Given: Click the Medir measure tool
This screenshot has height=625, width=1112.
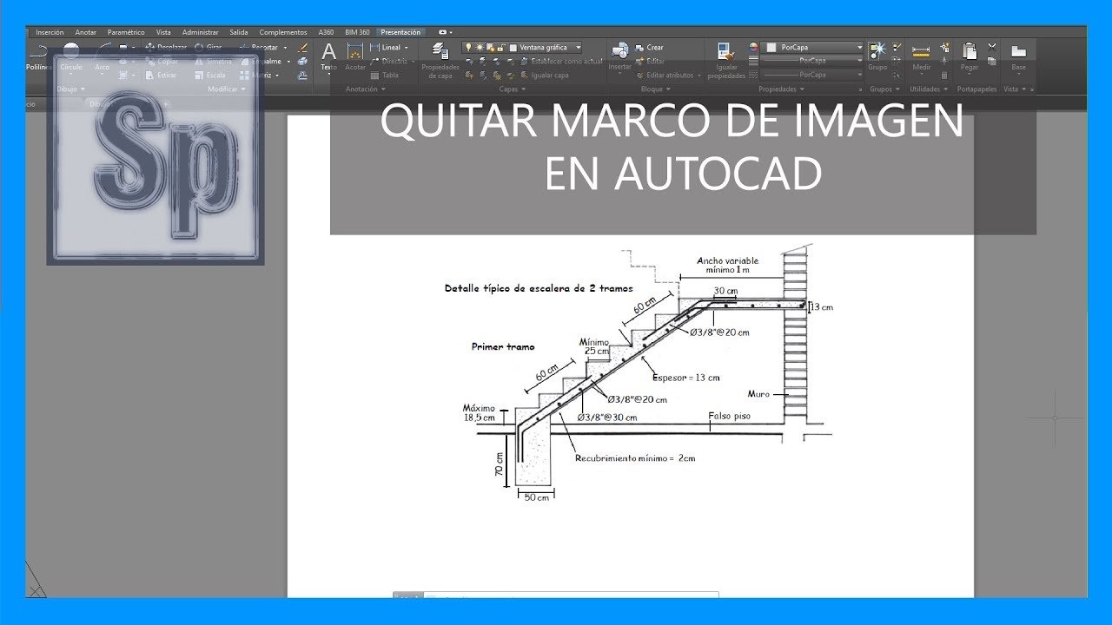Looking at the screenshot, I should coord(921,56).
